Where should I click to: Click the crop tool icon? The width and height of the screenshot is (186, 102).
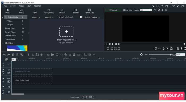coord(85,55)
